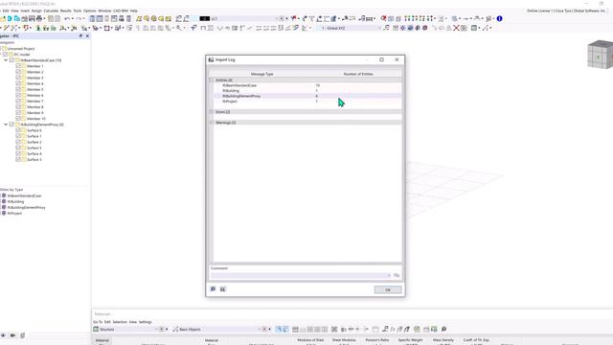Pin the navigator panel
This screenshot has width=613, height=345.
click(x=80, y=35)
